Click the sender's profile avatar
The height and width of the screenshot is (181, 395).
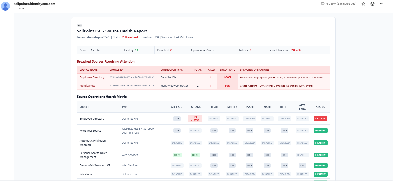5,6
